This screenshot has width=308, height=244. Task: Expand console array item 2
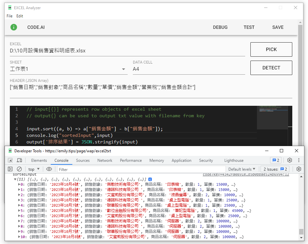pos(19,195)
